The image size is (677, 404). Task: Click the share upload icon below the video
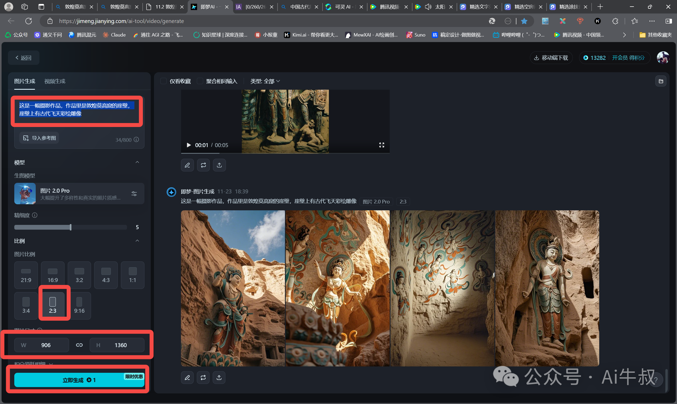tap(219, 165)
